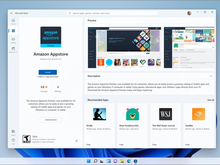Open the Kindle app icon

pyautogui.click(x=100, y=114)
